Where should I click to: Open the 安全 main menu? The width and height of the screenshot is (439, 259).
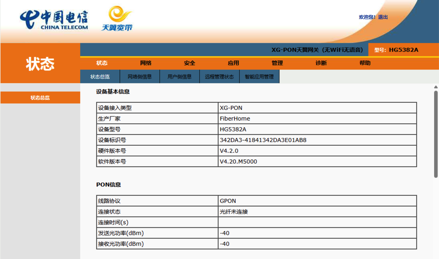click(x=189, y=63)
